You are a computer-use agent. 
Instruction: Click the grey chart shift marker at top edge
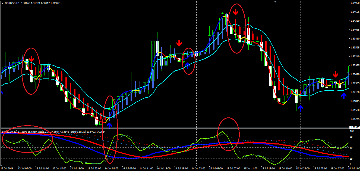(276, 1)
